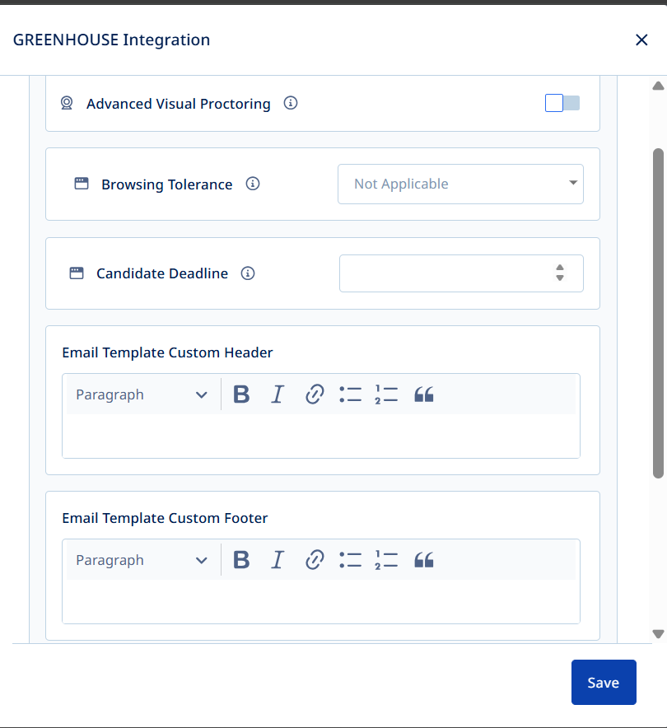Click inside the Custom Header text area
667x728 pixels.
(x=320, y=436)
